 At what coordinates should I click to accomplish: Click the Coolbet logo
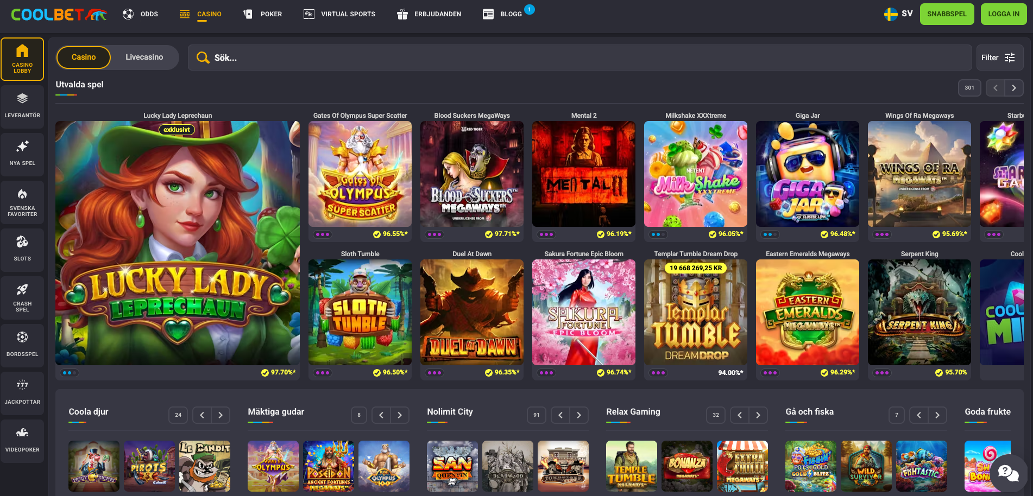[x=59, y=15]
